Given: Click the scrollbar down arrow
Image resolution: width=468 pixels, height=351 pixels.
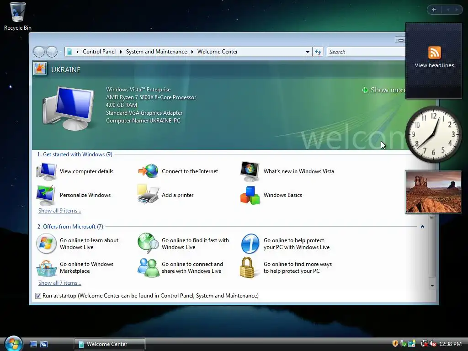Looking at the screenshot, I should [432, 286].
